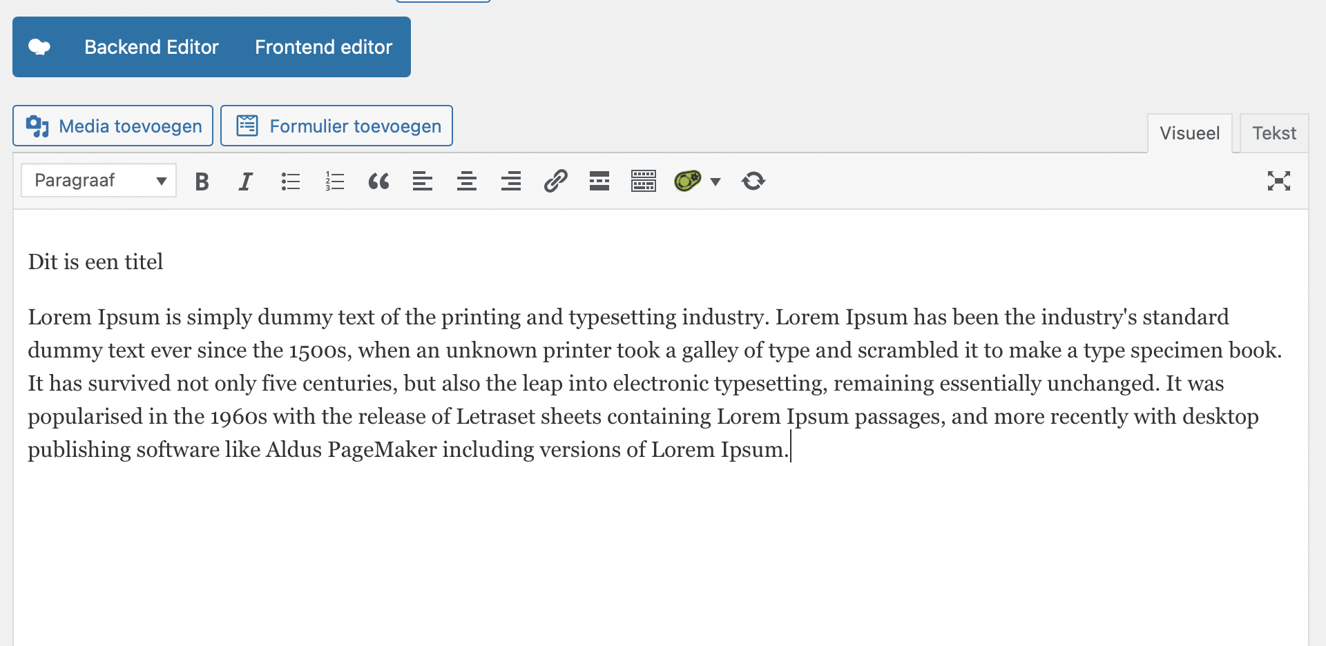Insert the Read More tag

point(599,182)
